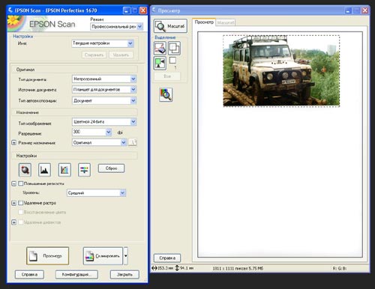Image resolution: width=375 pixels, height=289 pixels.
Task: Click the auto exposure icon in Настройки
Action: coord(25,170)
